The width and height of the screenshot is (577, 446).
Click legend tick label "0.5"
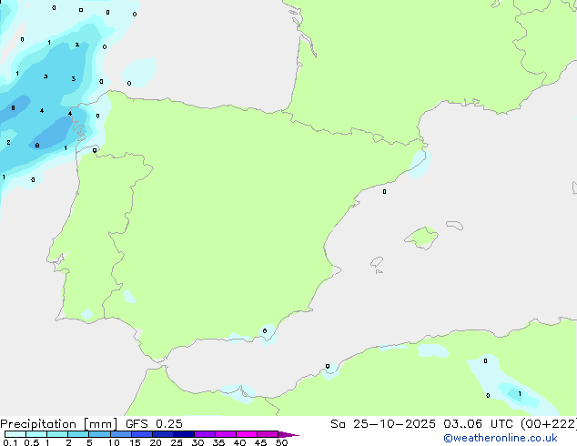tap(32, 442)
